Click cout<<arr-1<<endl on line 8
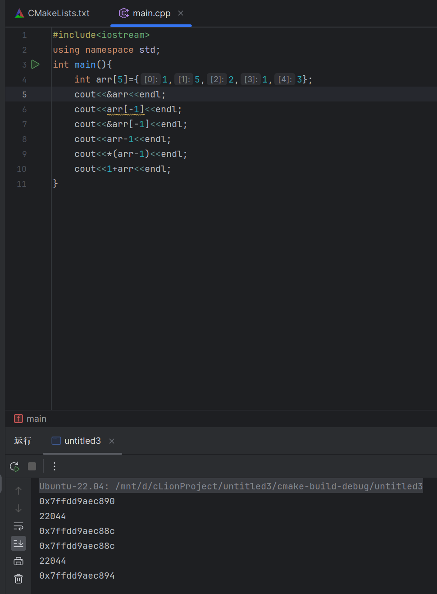Image resolution: width=437 pixels, height=594 pixels. (123, 139)
